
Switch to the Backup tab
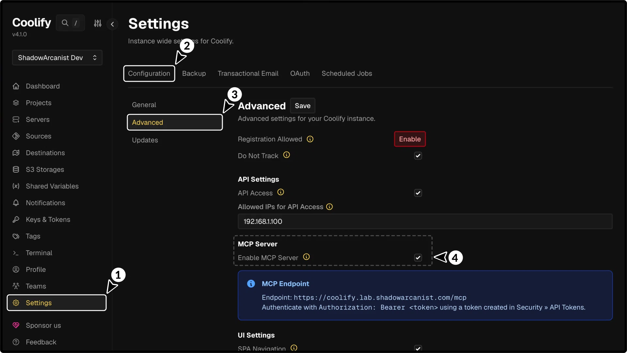tap(194, 74)
